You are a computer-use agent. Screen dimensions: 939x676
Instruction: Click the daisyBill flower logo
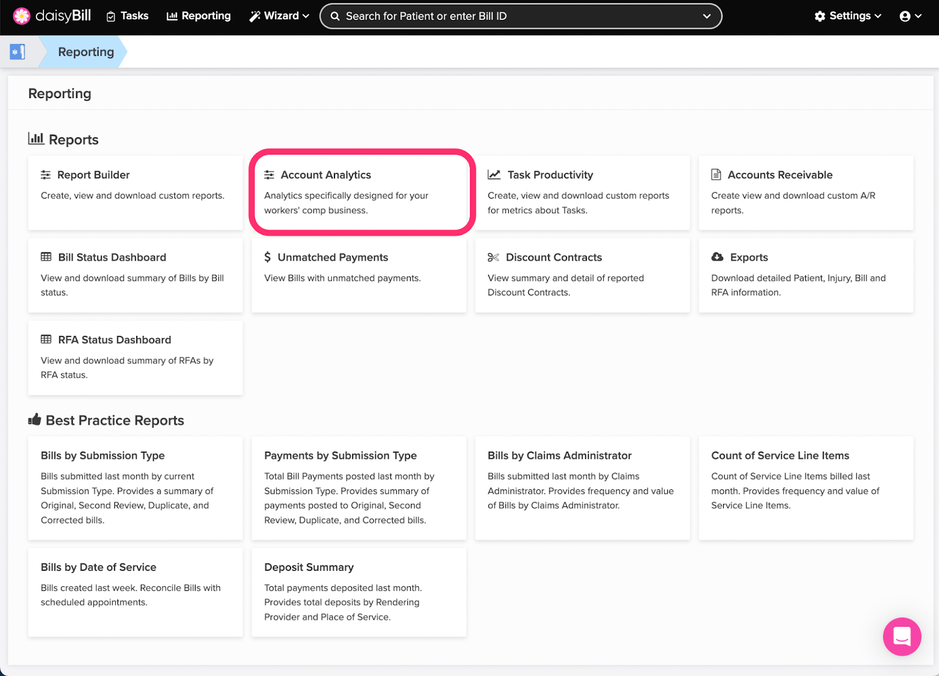(x=22, y=16)
